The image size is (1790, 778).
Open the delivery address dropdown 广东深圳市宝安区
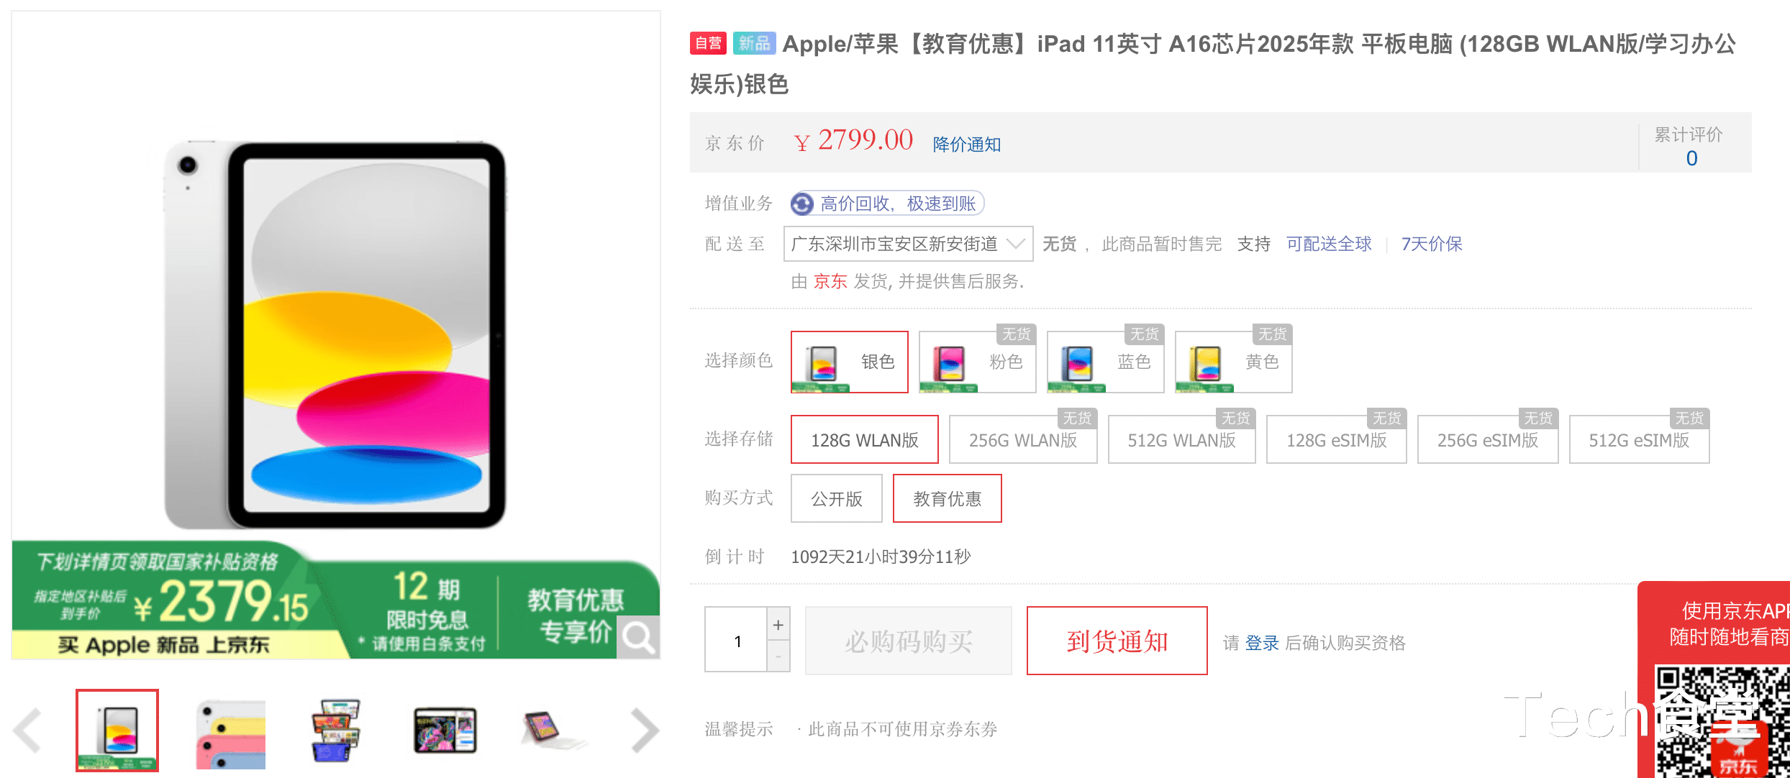[x=909, y=244]
